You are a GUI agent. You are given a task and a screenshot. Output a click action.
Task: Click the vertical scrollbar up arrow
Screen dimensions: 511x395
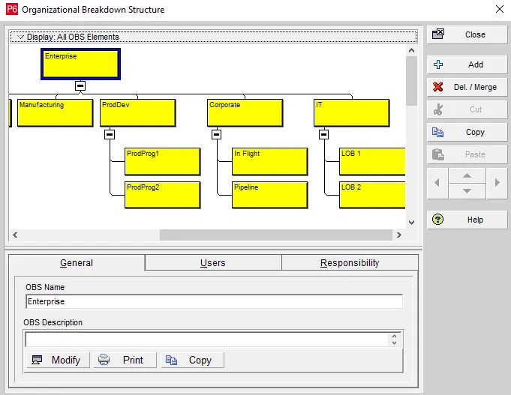point(411,50)
